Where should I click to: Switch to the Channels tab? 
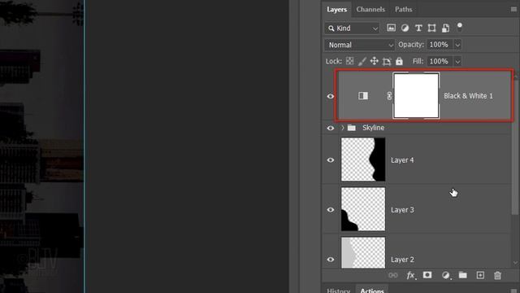click(370, 9)
